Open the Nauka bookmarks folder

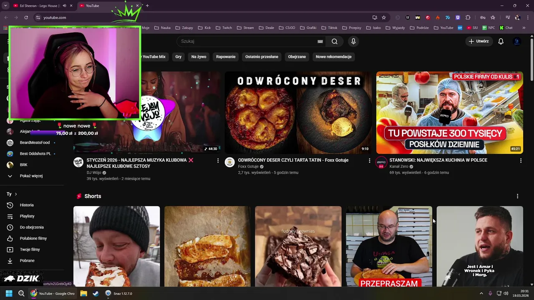162,28
